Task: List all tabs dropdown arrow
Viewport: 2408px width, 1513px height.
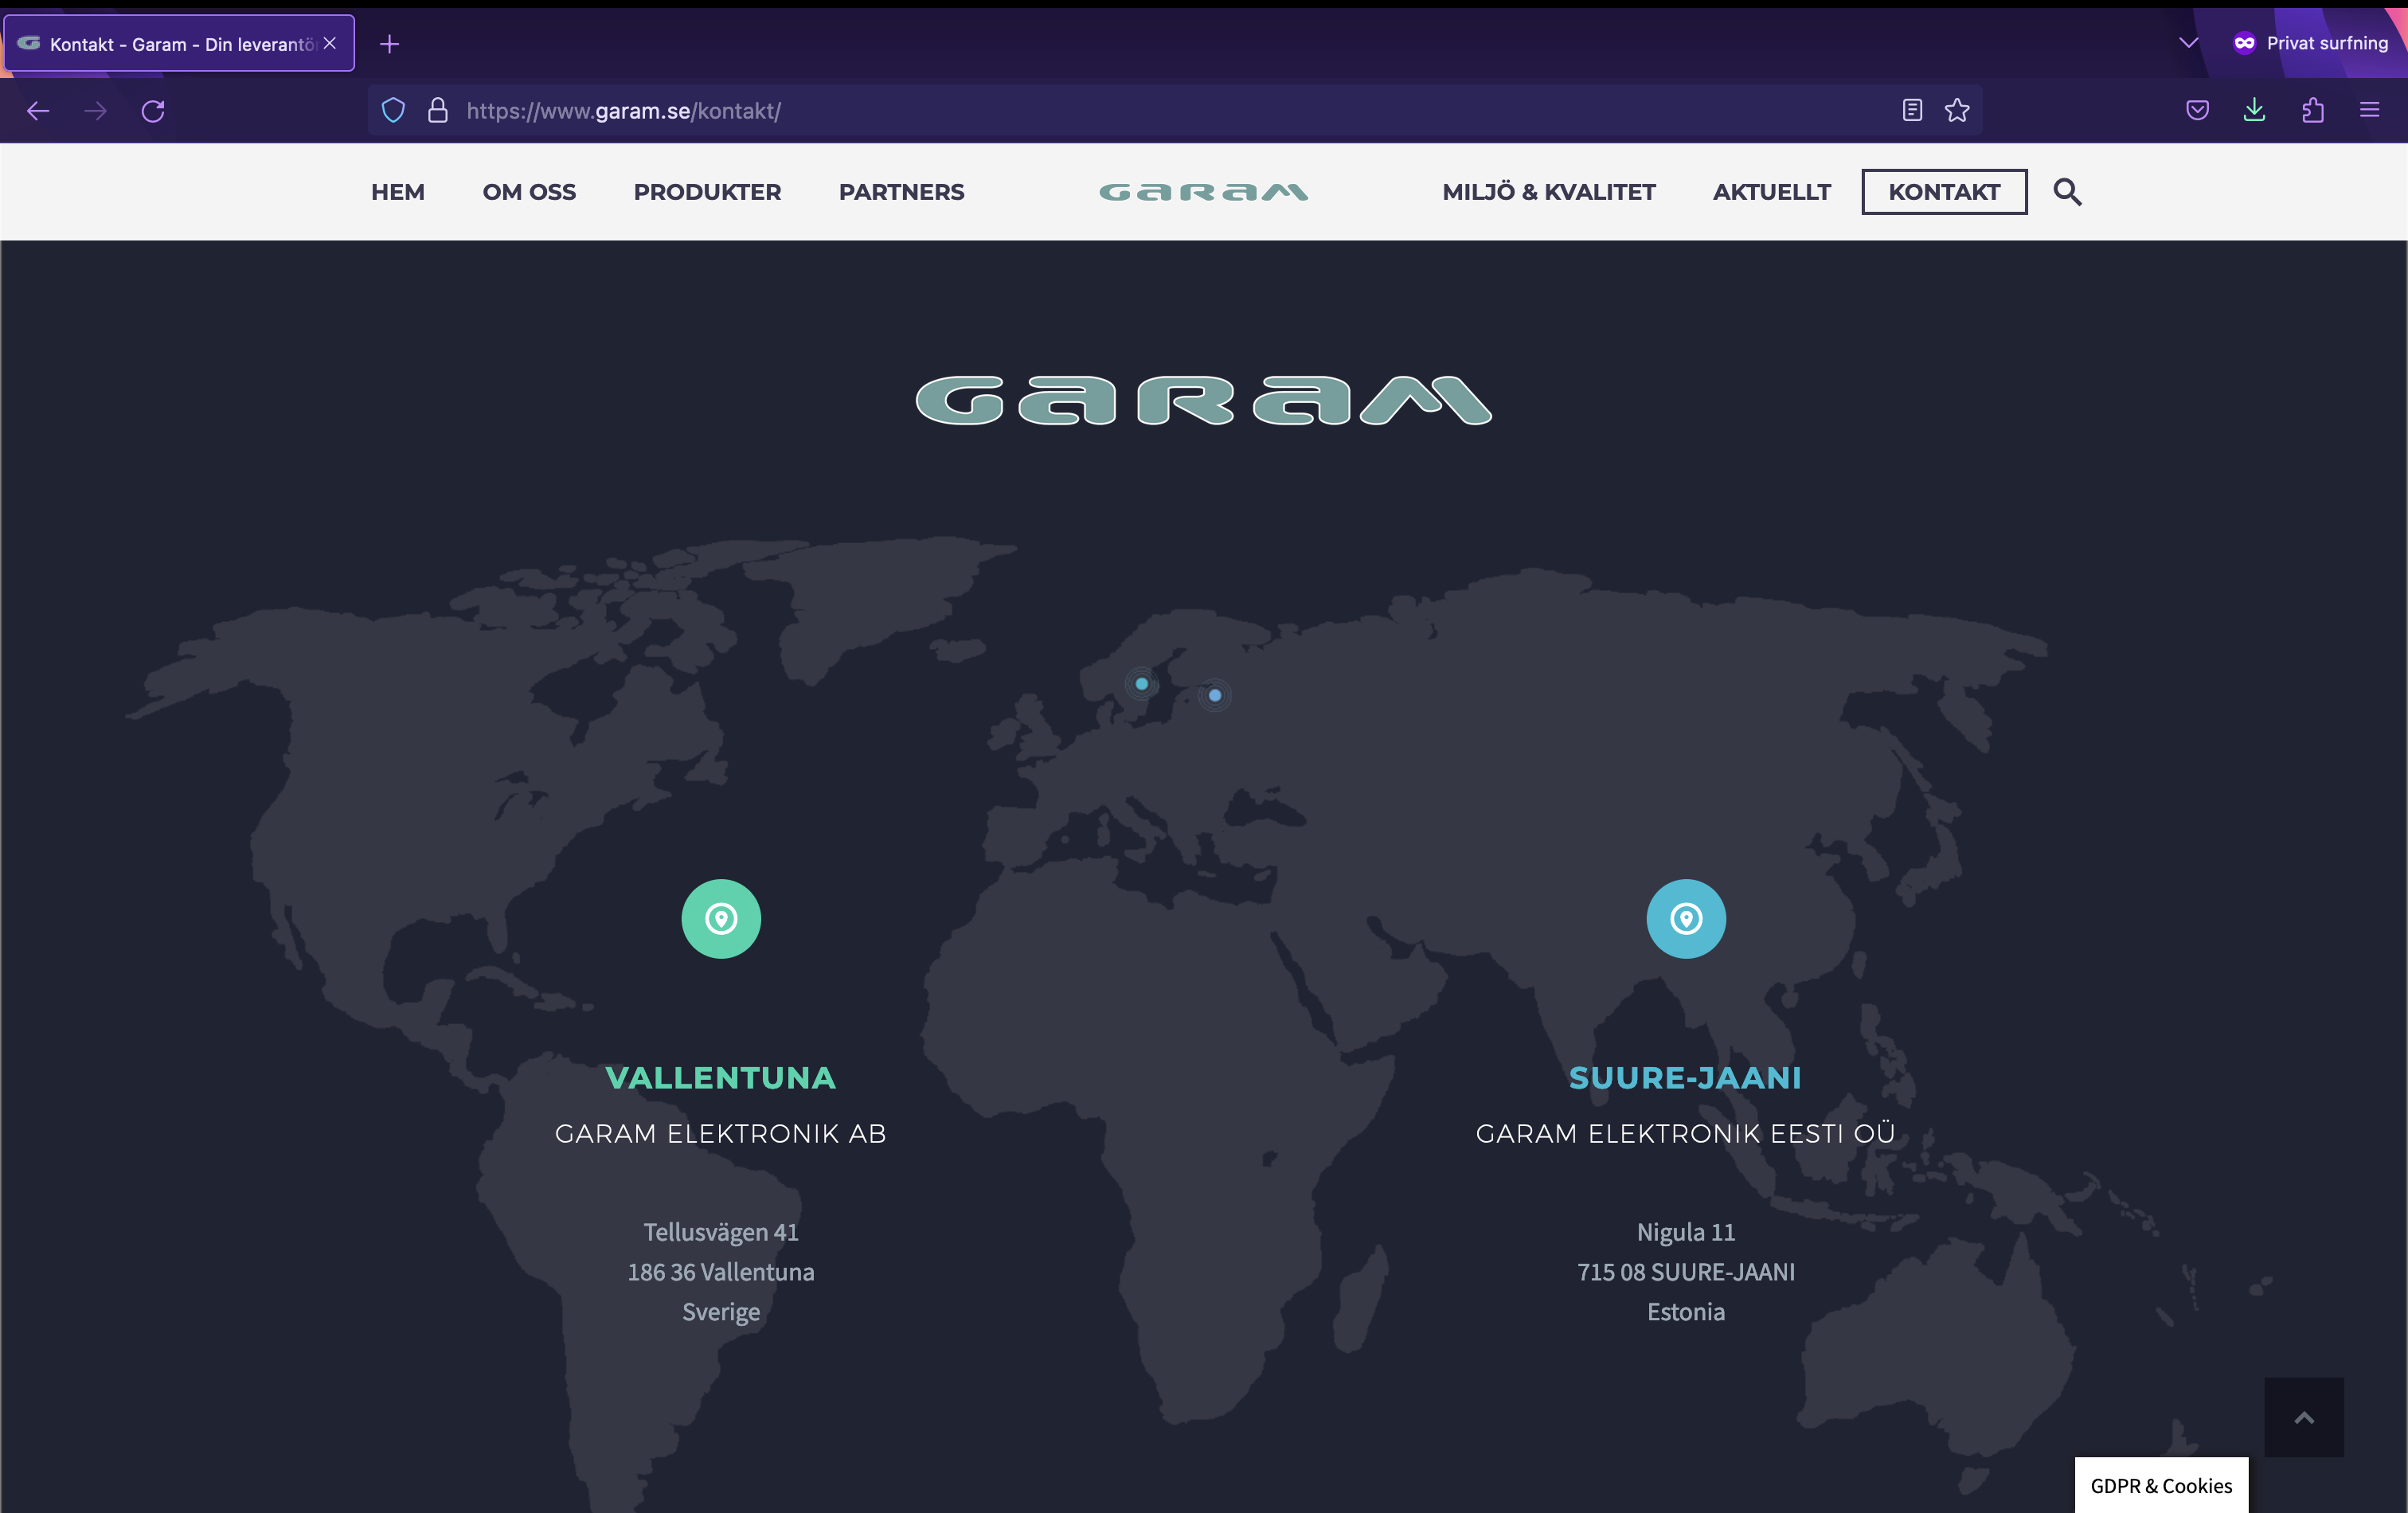Action: pos(2188,43)
